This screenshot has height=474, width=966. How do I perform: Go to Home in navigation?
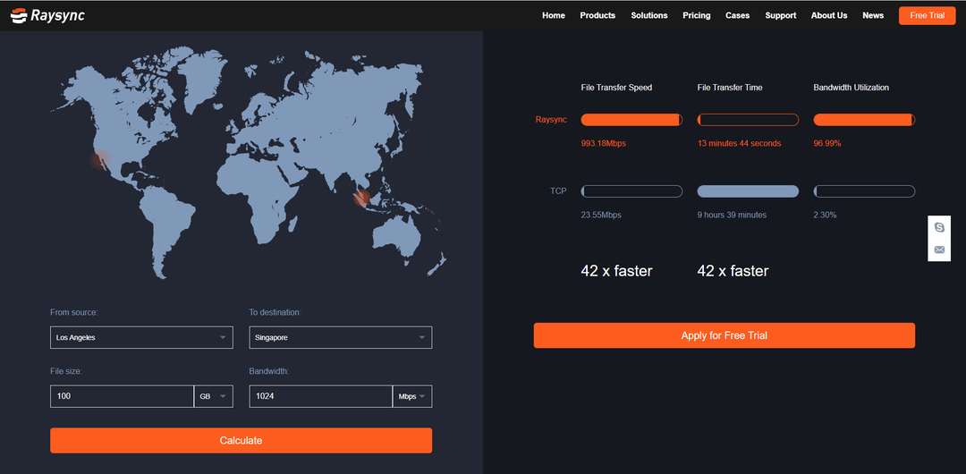554,15
